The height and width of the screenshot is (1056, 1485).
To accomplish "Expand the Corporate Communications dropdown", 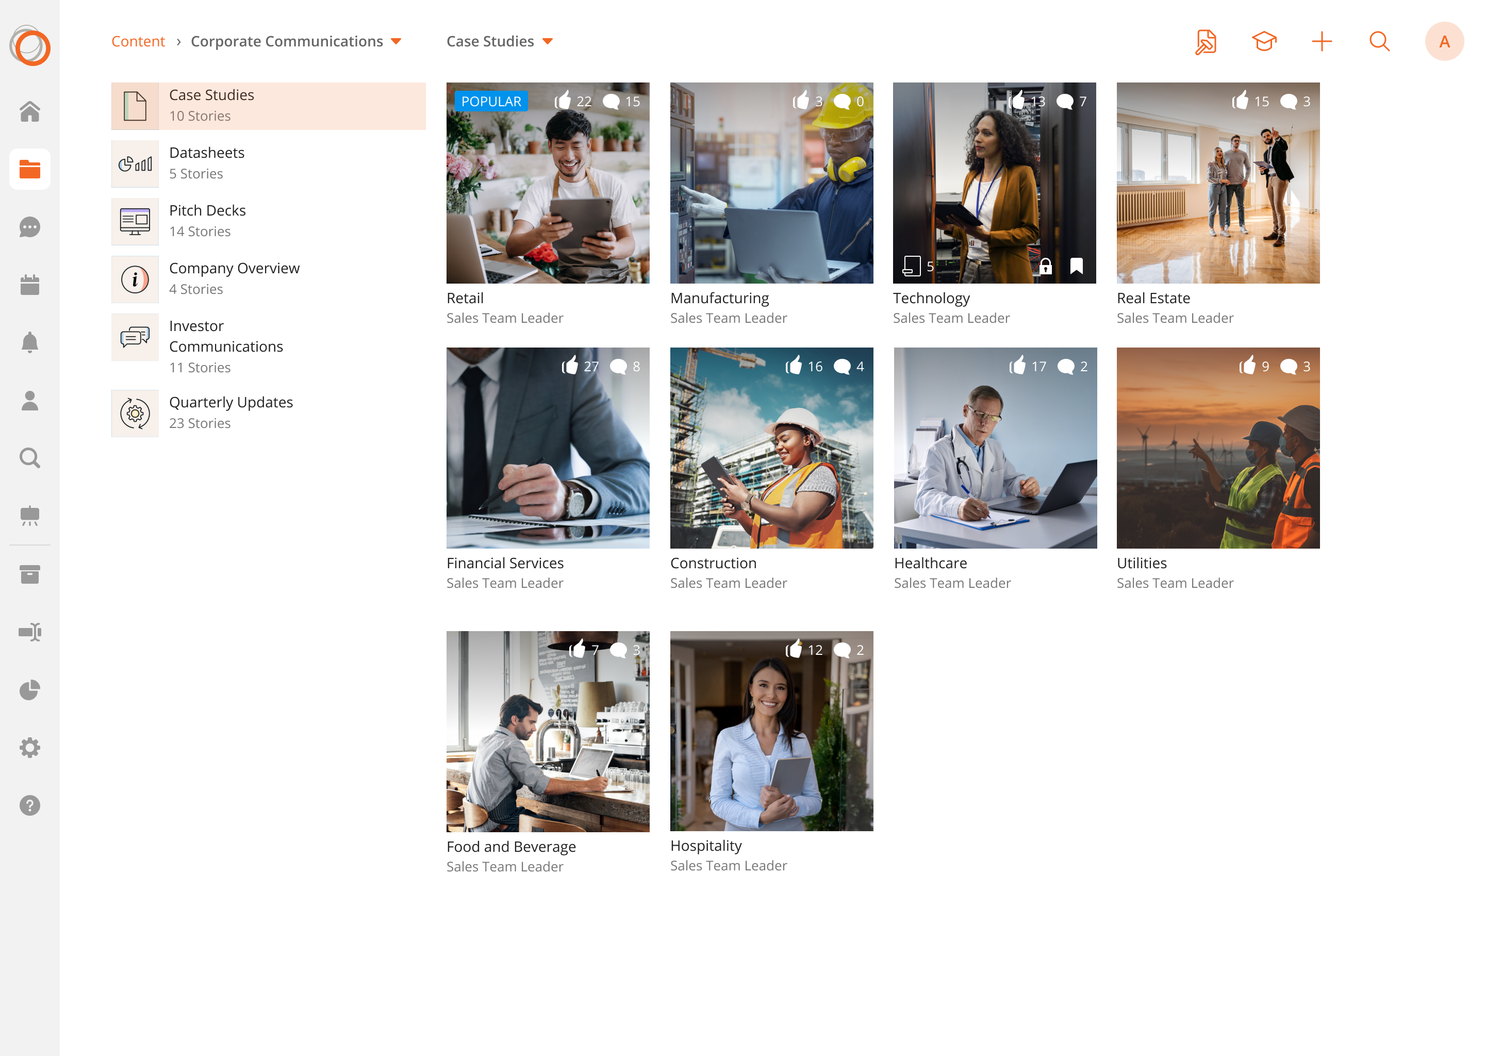I will (396, 42).
